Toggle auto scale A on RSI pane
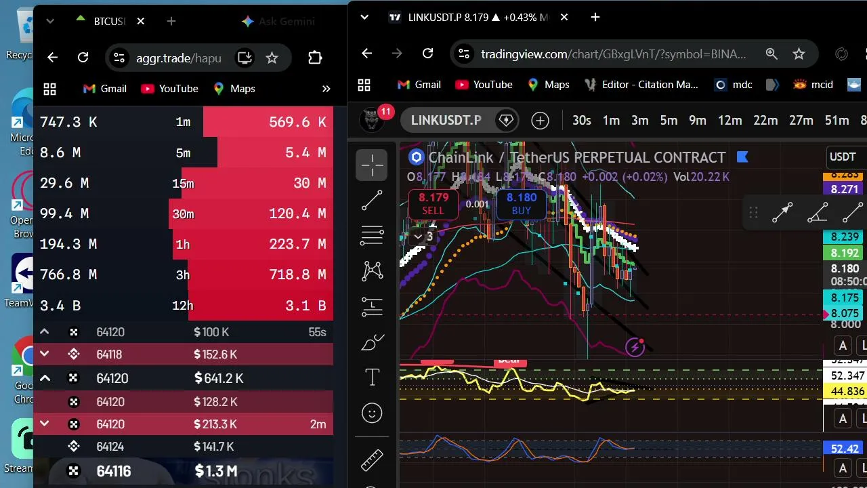The width and height of the screenshot is (867, 488). [x=843, y=419]
